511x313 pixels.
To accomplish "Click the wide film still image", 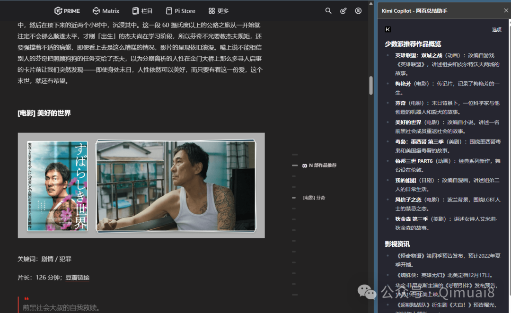I will tap(176, 186).
